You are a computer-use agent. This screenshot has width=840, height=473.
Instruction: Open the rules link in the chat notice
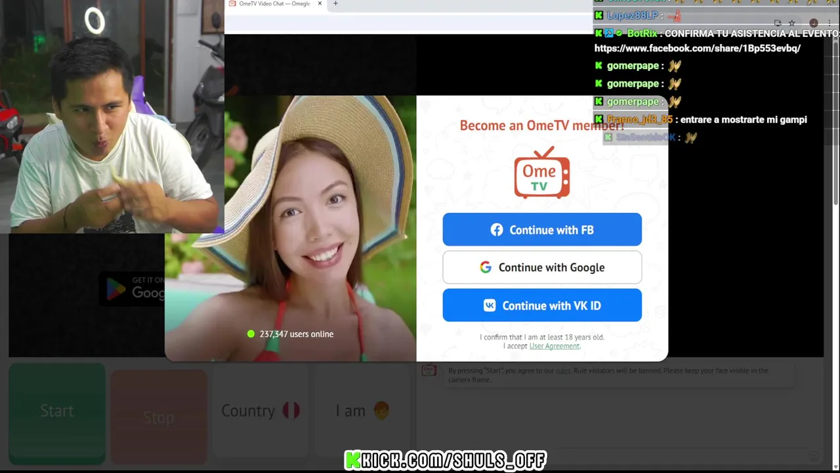coord(563,371)
